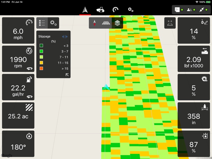Cycle the gal/hr tile refresh arrow
212x159 pixels.
(x=29, y=97)
